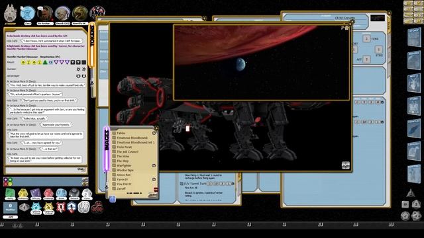This screenshot has width=424, height=238.
Task: Click the red delete icon beside Zanoff
Action: point(156,189)
